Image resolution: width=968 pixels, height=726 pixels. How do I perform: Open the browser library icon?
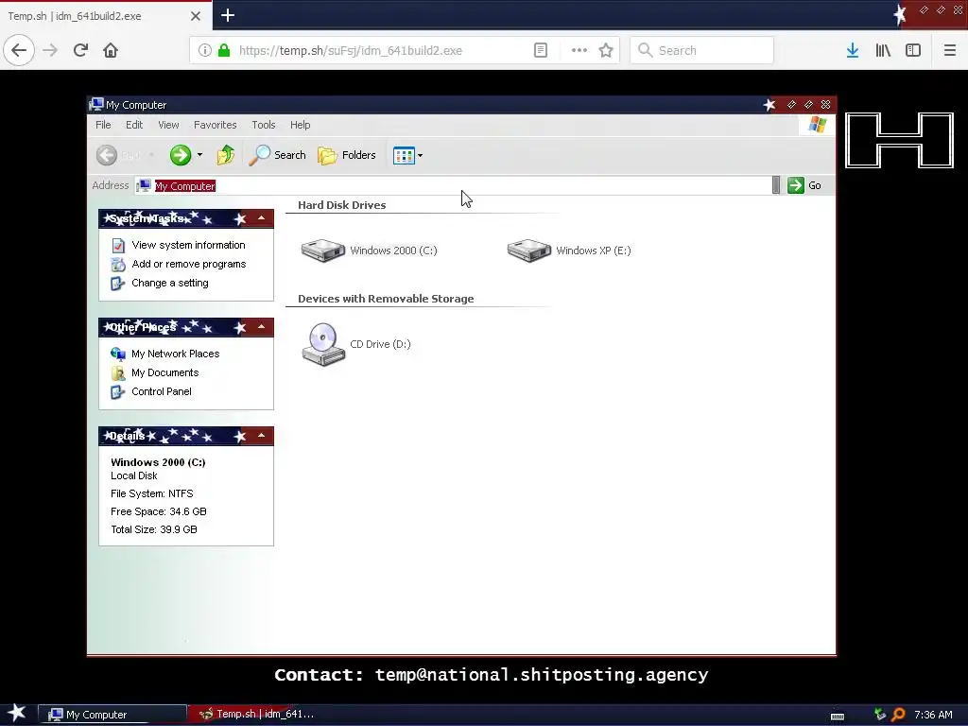click(x=883, y=50)
